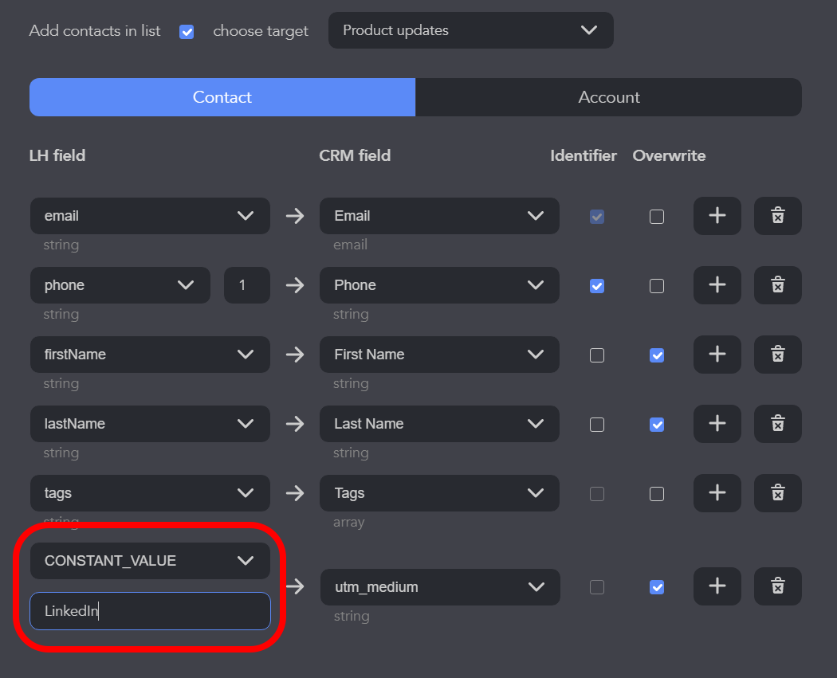Click the plus icon in the lastName row
837x678 pixels.
click(717, 424)
